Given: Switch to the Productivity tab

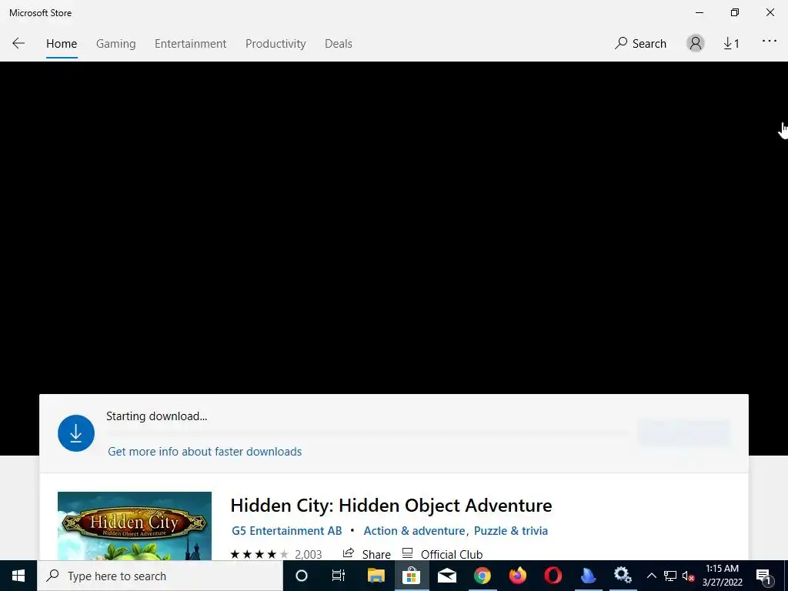Looking at the screenshot, I should click(275, 44).
